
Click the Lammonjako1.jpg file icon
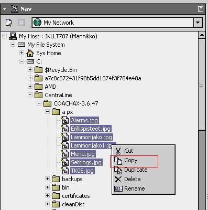pyautogui.click(x=65, y=145)
